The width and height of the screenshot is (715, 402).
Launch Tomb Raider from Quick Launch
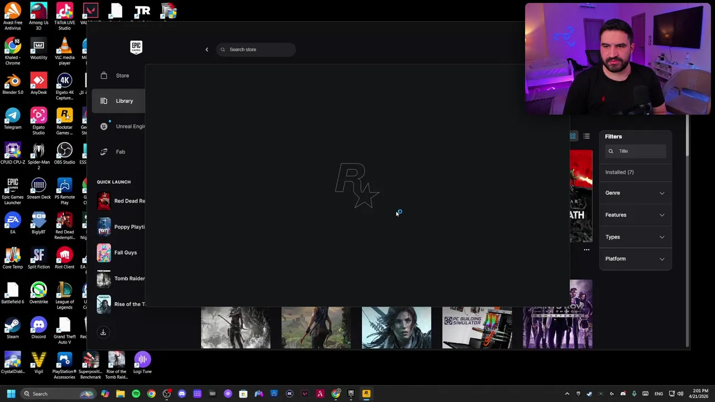click(121, 278)
